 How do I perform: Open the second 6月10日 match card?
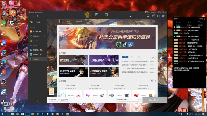pos(95,94)
